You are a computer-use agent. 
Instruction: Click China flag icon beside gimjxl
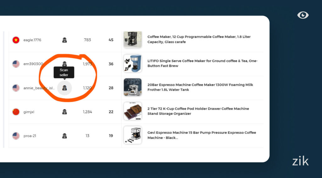16,112
